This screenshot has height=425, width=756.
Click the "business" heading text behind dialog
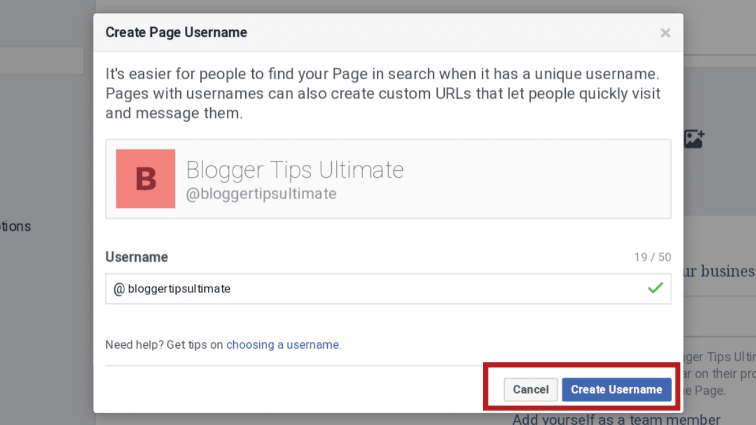719,271
